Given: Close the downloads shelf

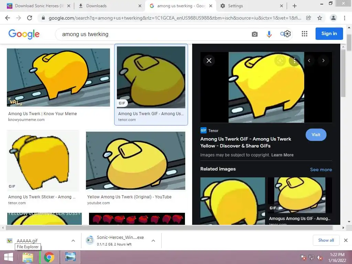Looking at the screenshot, I should 346,240.
